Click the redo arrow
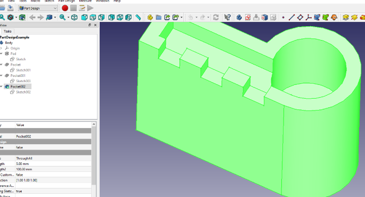This screenshot has height=197, width=365. (x=202, y=17)
